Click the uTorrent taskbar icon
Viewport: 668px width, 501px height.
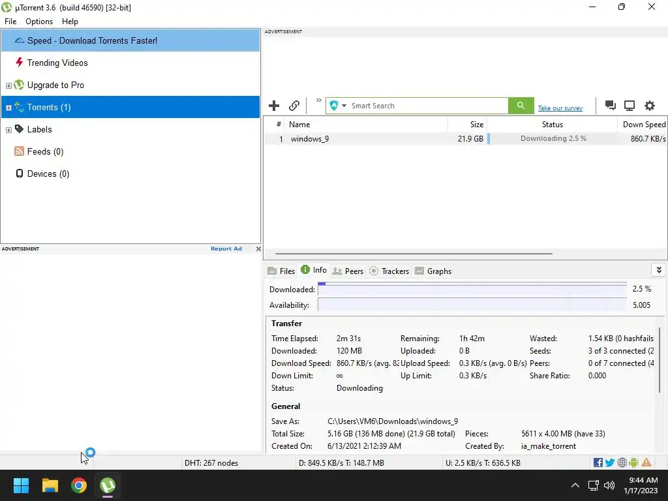(x=108, y=485)
